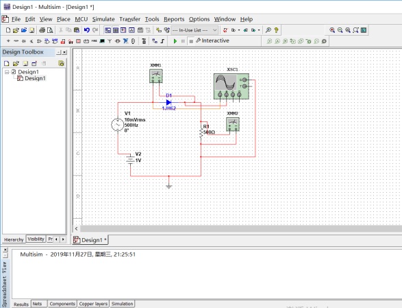The image size is (402, 308).
Task: Pause the running simulation
Action: (x=183, y=41)
